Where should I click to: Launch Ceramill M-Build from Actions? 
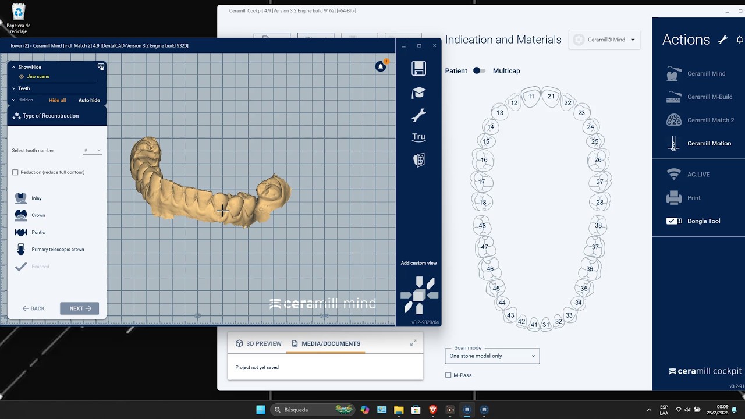coord(699,97)
